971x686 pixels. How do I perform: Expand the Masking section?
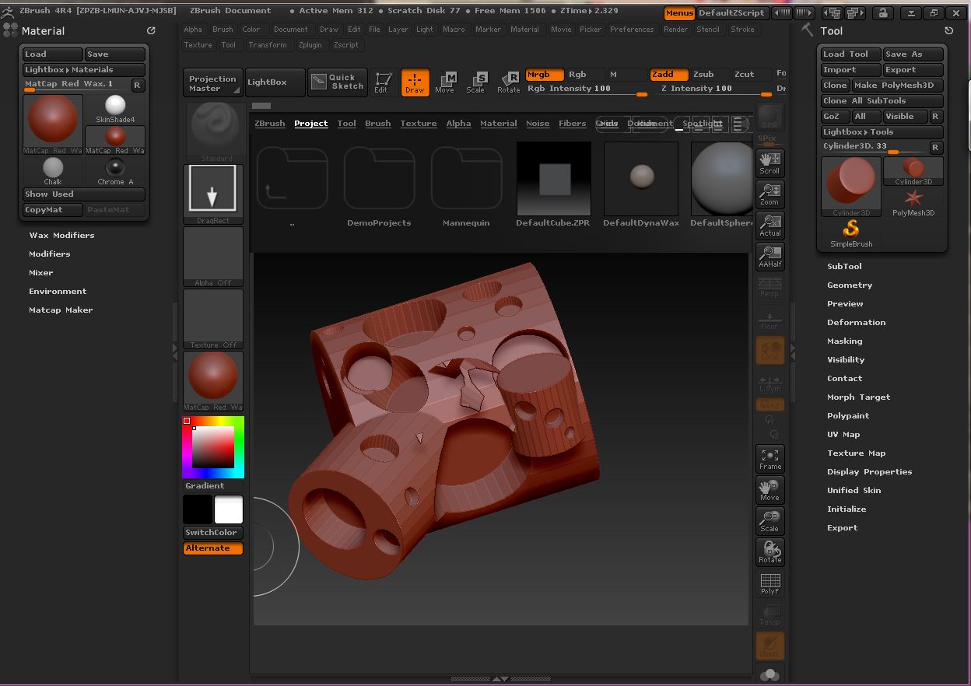(844, 341)
